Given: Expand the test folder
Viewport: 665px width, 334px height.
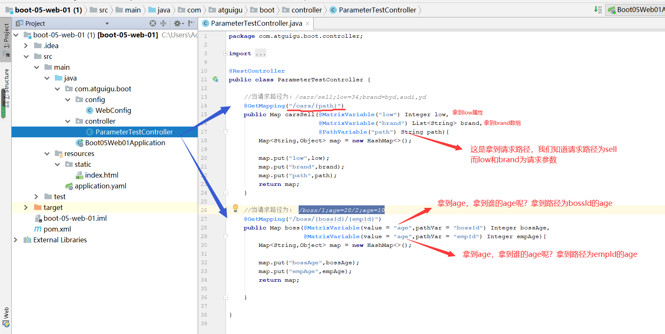Looking at the screenshot, I should pyautogui.click(x=37, y=197).
